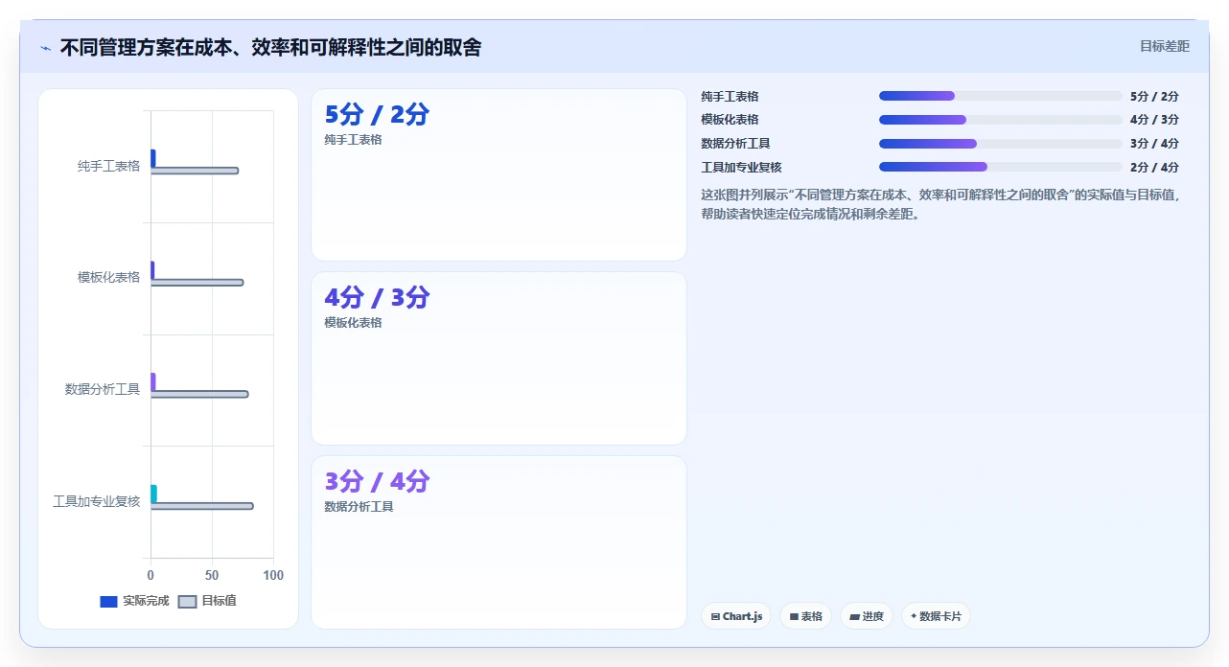Image resolution: width=1229 pixels, height=667 pixels.
Task: Click the 目标差距 label in header
Action: [1165, 46]
